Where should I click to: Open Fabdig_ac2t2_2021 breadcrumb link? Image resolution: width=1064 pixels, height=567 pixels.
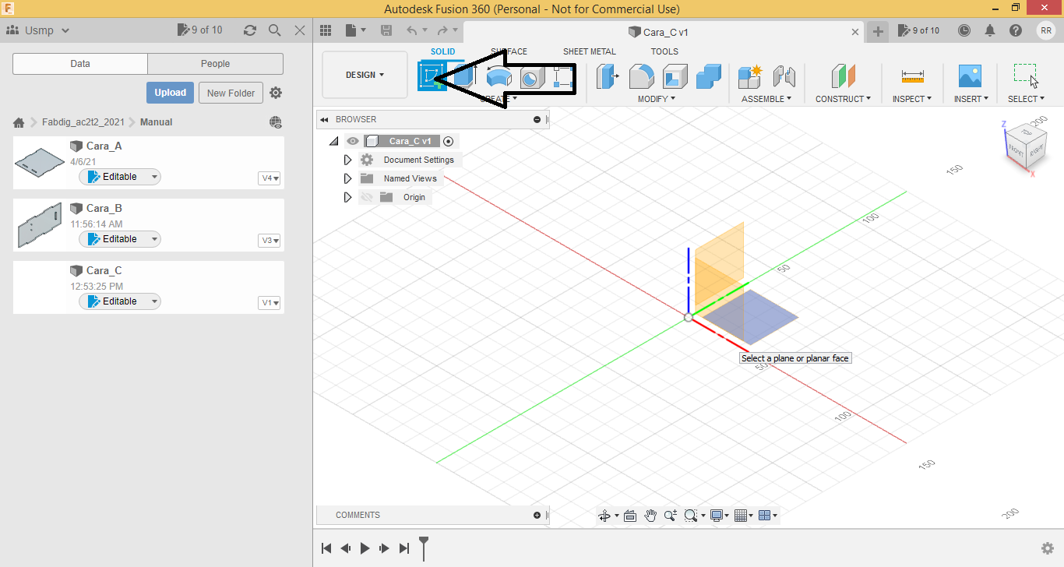point(83,122)
